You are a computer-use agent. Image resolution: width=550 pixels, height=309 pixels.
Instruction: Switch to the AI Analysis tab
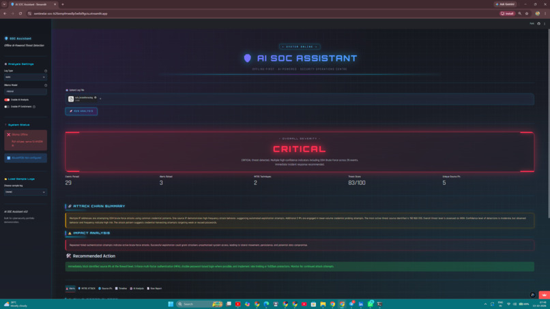click(136, 289)
